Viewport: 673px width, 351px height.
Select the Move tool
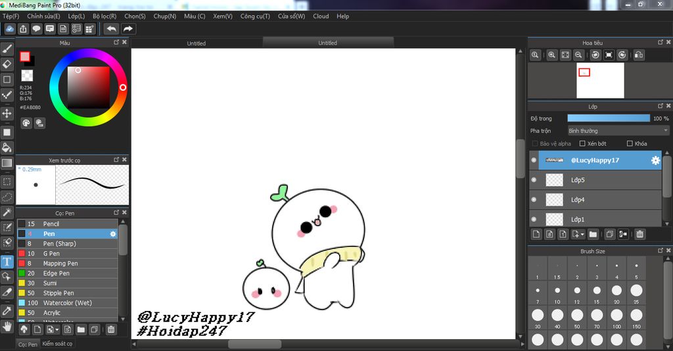point(7,113)
